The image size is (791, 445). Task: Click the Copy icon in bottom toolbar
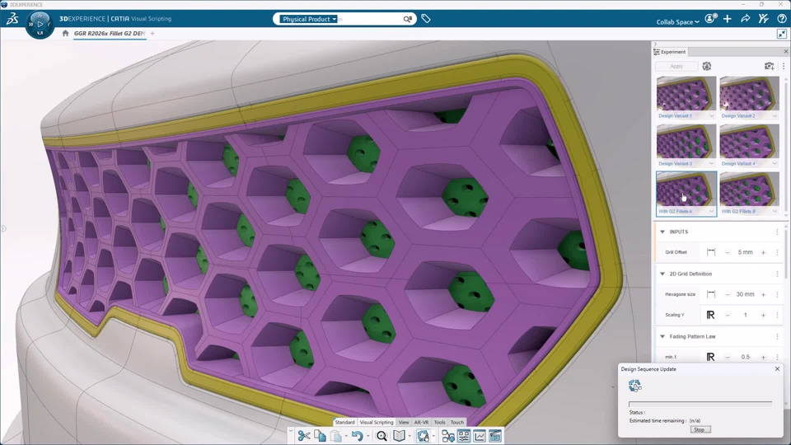[x=320, y=435]
